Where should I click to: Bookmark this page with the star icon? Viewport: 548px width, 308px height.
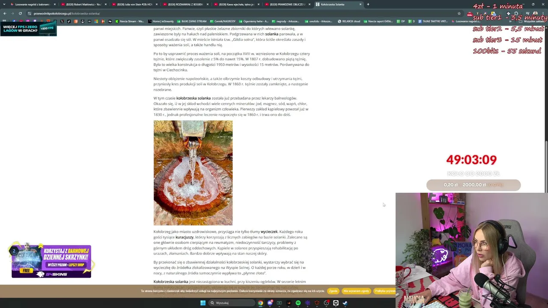[459, 13]
